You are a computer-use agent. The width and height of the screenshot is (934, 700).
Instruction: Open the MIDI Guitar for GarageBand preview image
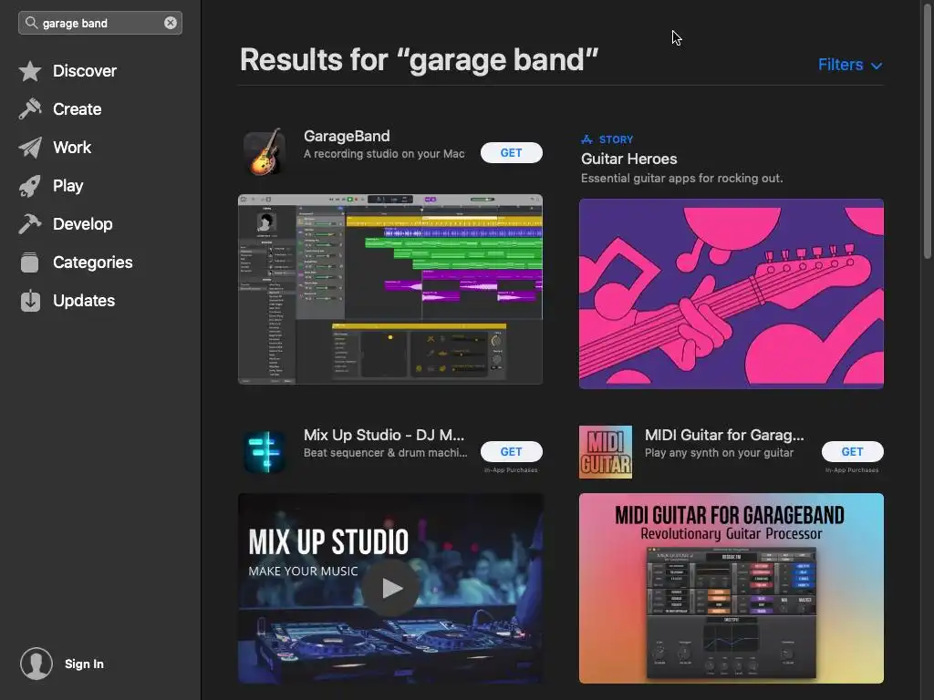pyautogui.click(x=732, y=588)
